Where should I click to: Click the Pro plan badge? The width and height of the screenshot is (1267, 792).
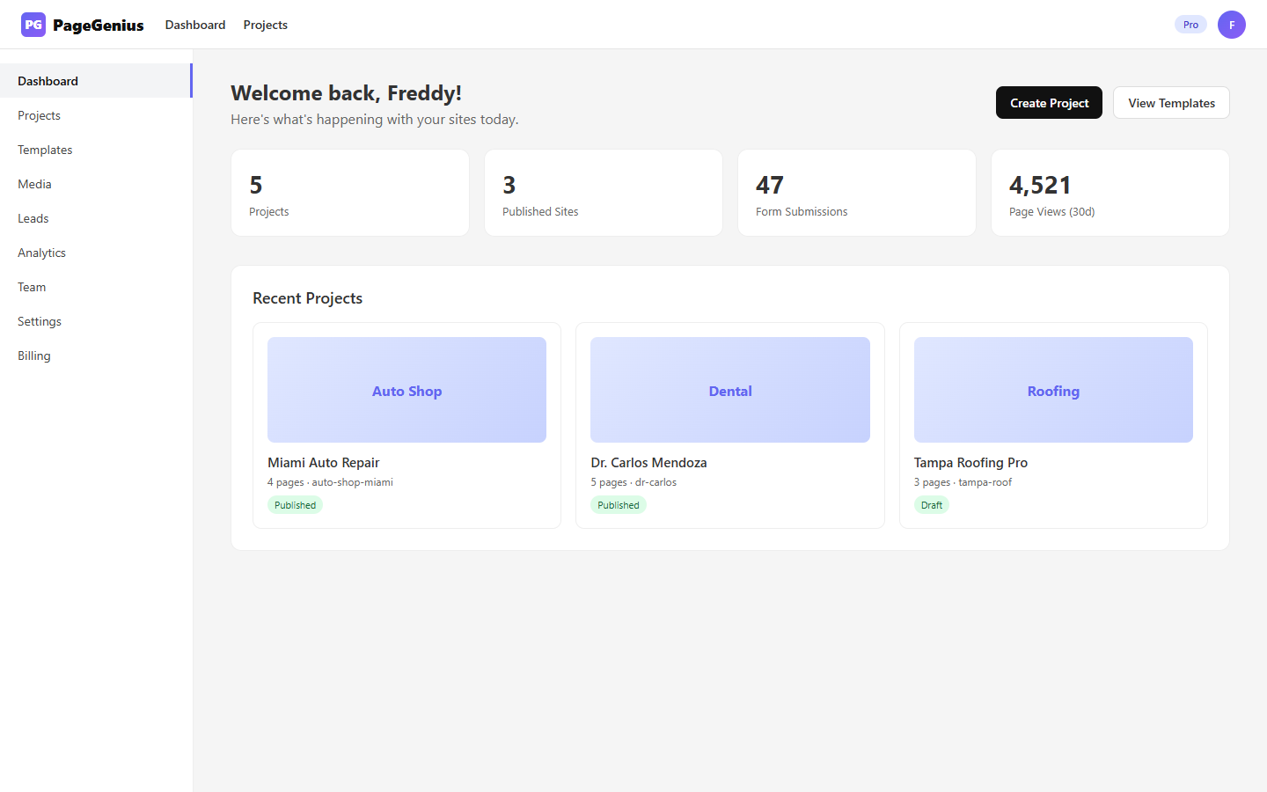[1190, 25]
